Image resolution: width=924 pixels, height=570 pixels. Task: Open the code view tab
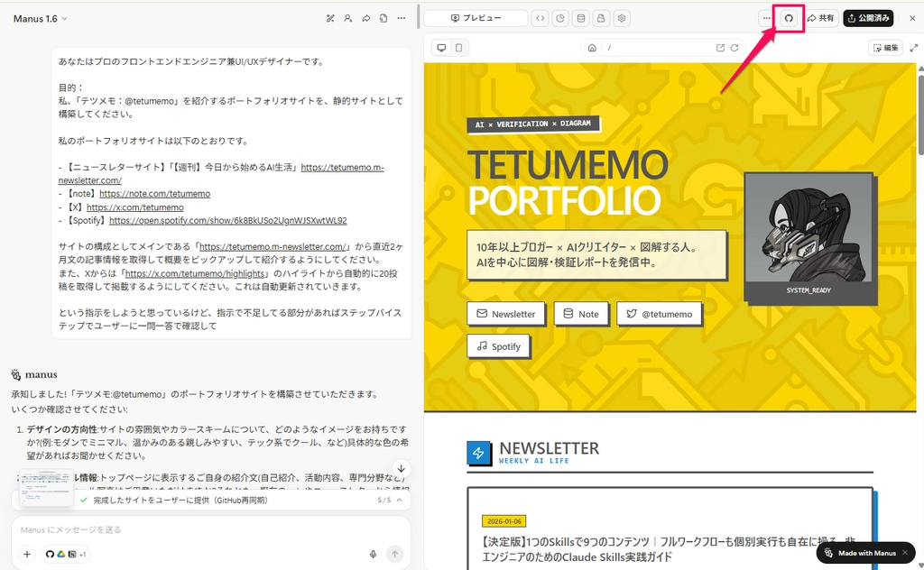pos(540,18)
